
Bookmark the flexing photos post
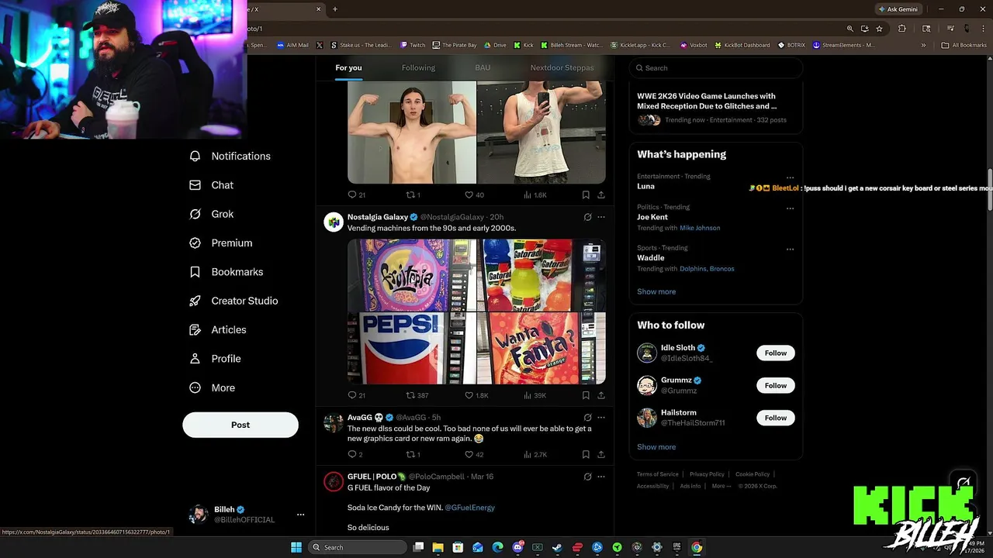(x=586, y=195)
